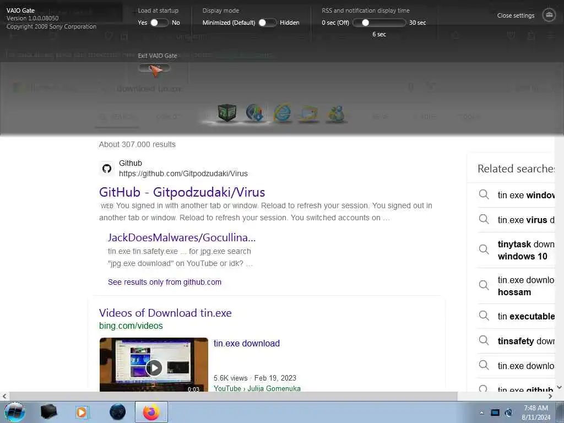
Task: Click the network sync tray icon
Action: 508,413
